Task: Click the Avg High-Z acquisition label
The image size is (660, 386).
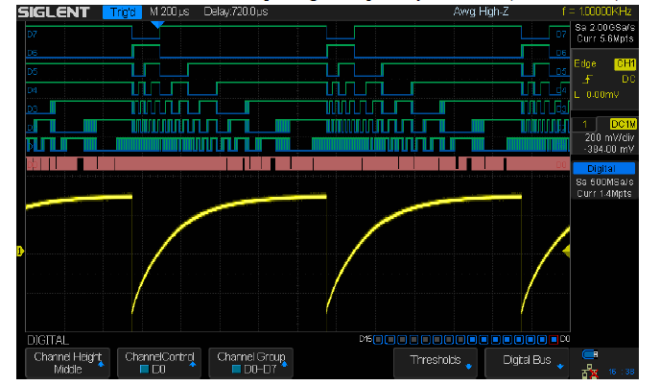Action: tap(481, 12)
